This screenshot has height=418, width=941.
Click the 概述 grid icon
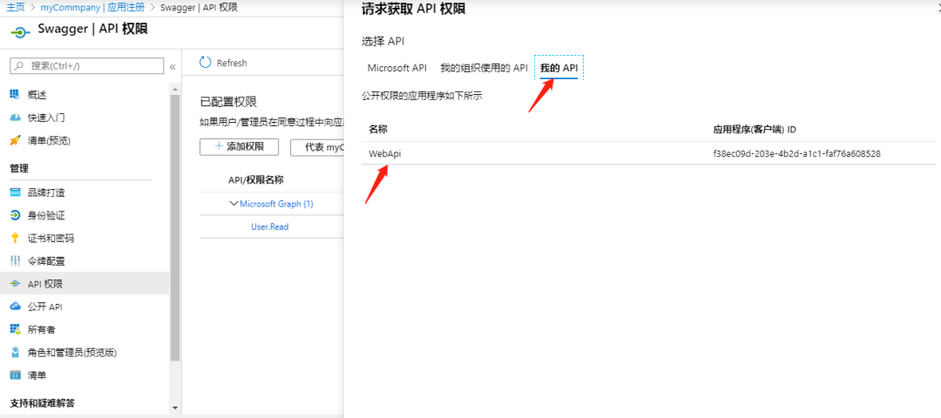pyautogui.click(x=15, y=94)
